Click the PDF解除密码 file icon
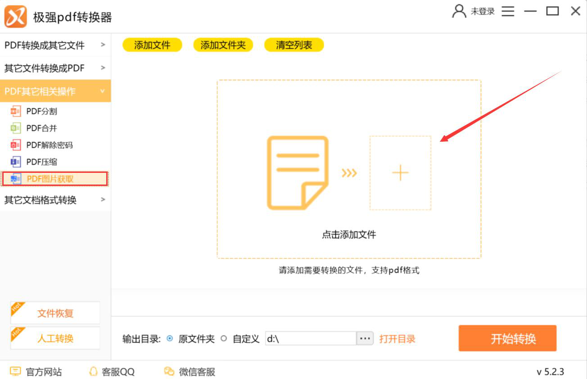This screenshot has height=379, width=587. coord(16,145)
